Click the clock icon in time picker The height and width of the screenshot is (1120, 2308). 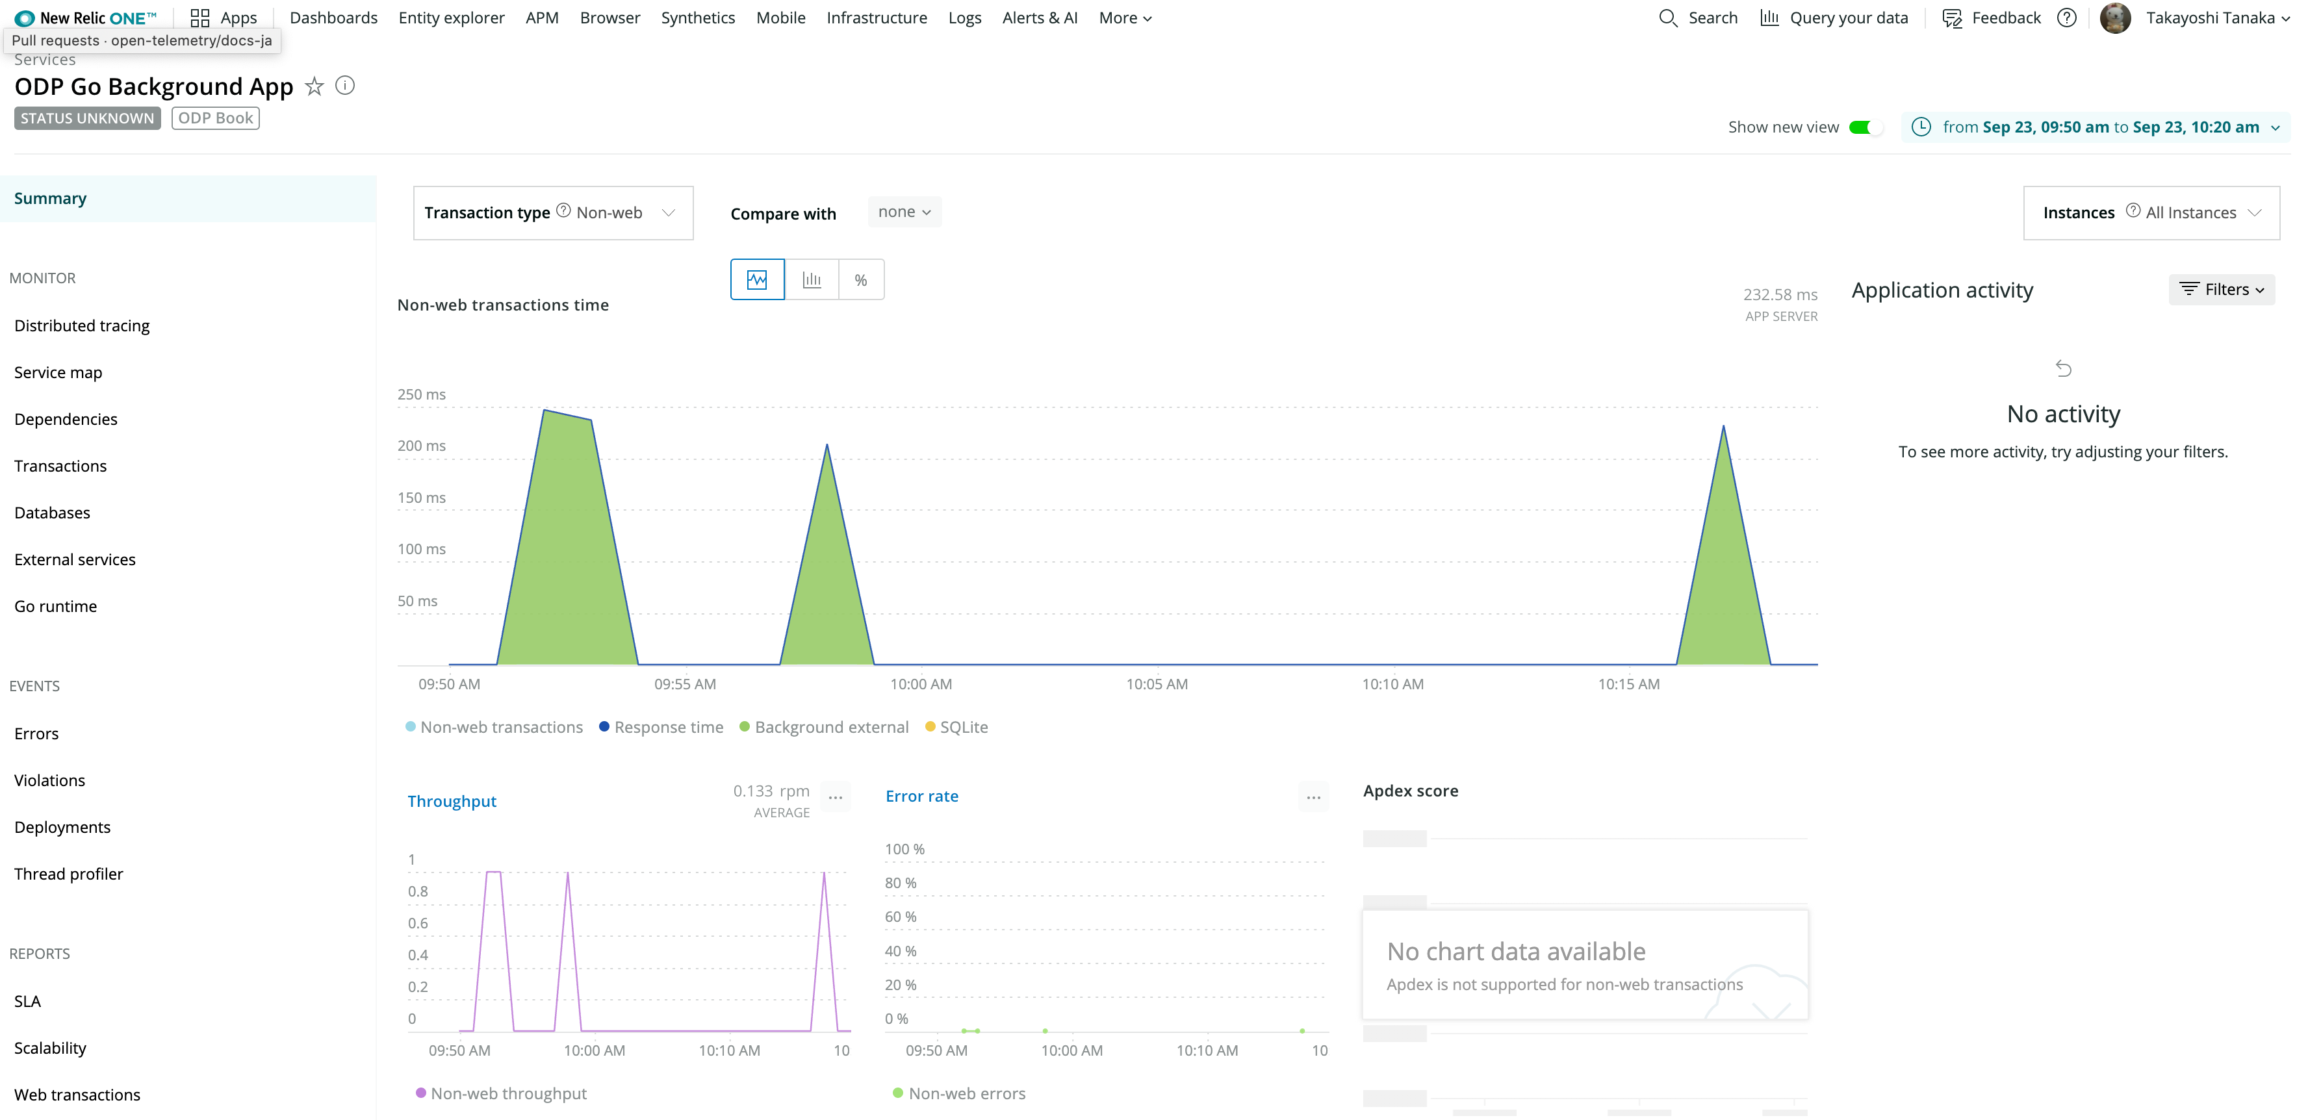pos(1921,127)
